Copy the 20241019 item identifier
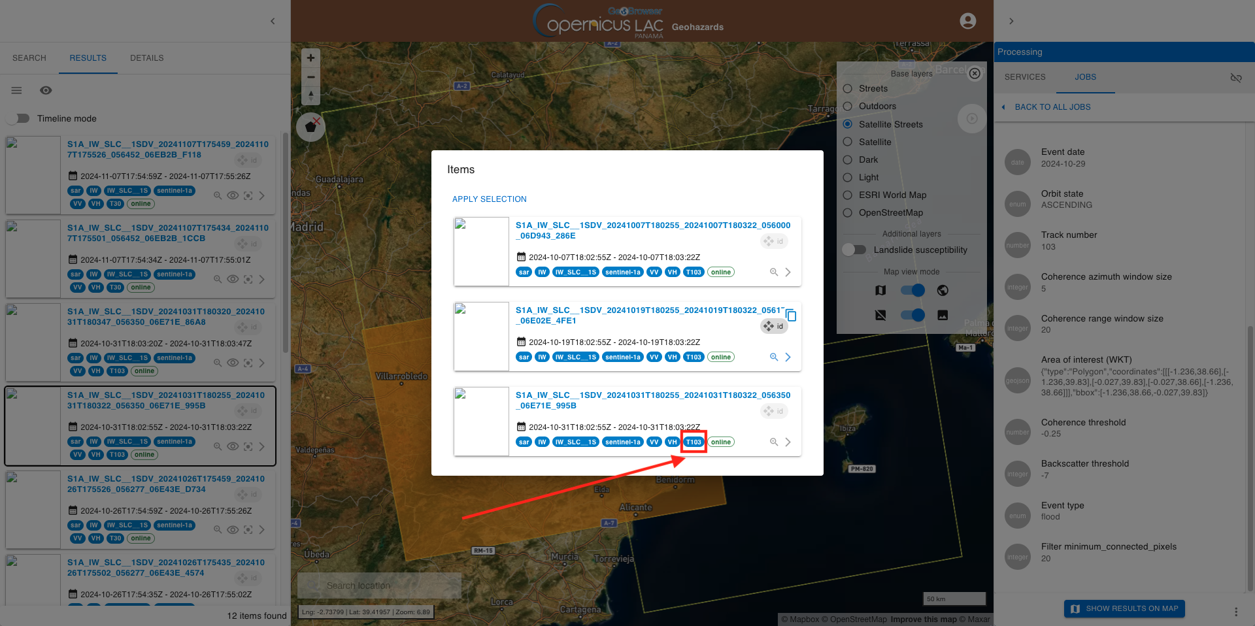 (x=791, y=316)
